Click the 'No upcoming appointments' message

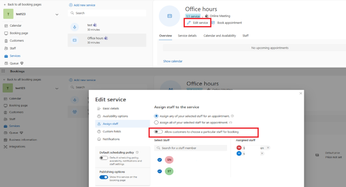[x=270, y=48]
